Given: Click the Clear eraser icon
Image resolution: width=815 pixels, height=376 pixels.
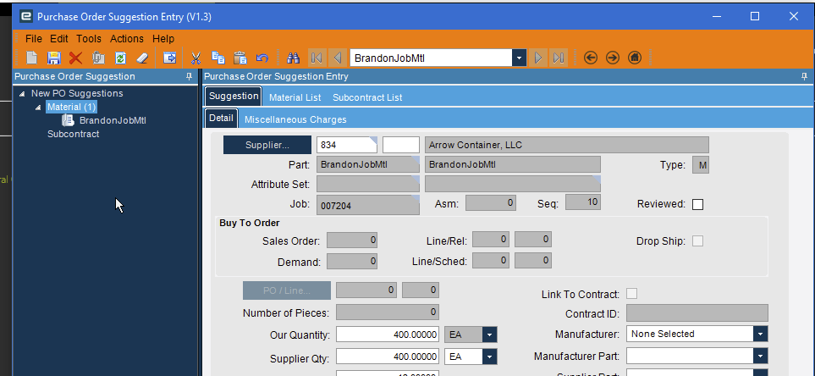Looking at the screenshot, I should coord(142,58).
